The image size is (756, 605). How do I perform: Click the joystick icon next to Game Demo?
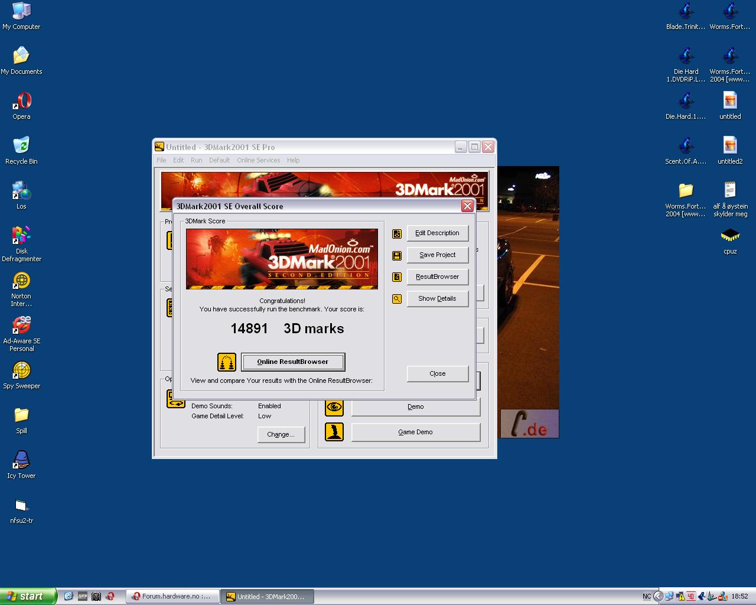tap(334, 432)
